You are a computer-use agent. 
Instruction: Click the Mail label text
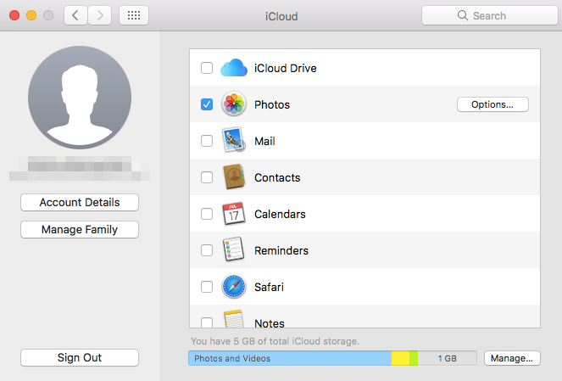click(264, 141)
